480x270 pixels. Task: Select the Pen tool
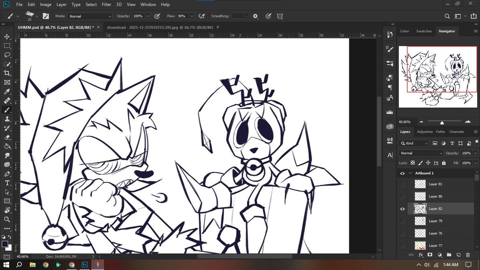(x=7, y=174)
